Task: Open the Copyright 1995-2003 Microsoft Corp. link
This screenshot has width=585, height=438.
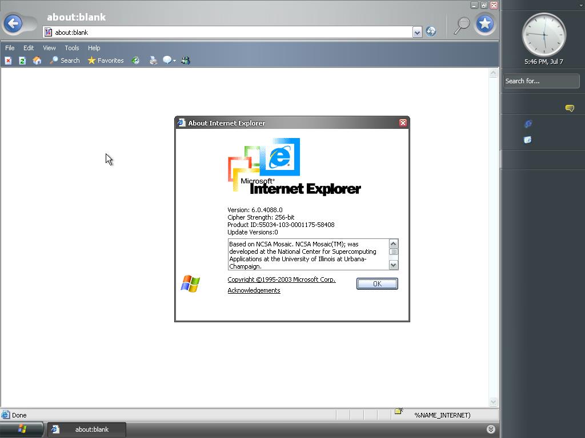Action: pos(281,279)
